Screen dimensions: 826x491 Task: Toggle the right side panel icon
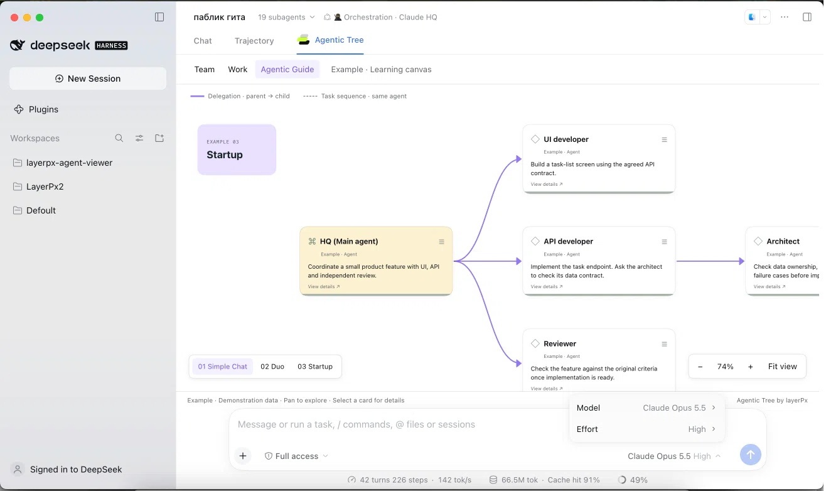[x=807, y=17]
